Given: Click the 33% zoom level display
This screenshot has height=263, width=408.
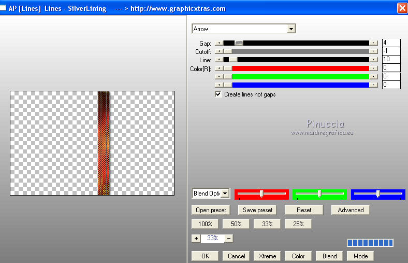Looking at the screenshot, I should (x=212, y=238).
